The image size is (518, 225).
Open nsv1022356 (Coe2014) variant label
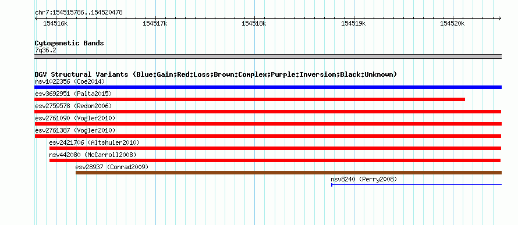(x=70, y=81)
